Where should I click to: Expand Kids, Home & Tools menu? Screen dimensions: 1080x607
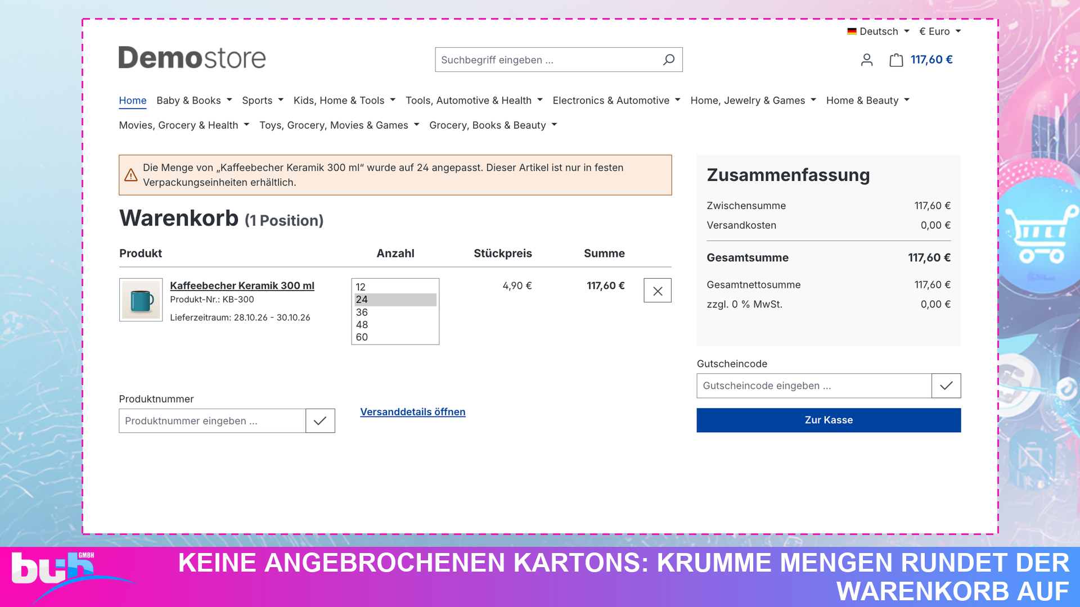click(x=344, y=101)
